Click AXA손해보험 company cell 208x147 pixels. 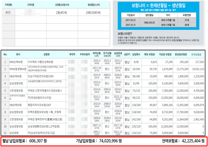[16, 62]
